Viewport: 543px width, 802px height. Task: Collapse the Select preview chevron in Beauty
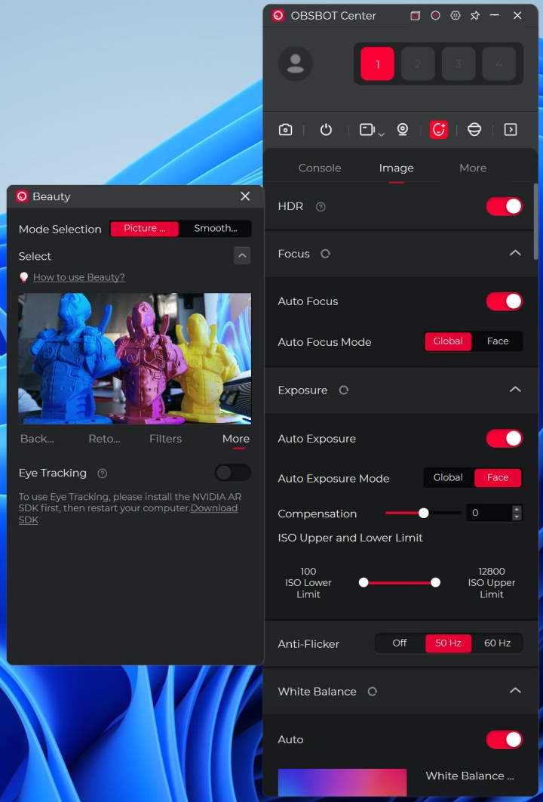242,256
